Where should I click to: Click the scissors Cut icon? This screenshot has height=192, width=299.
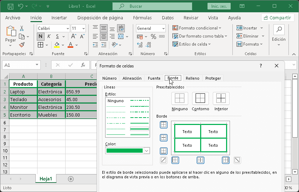22,28
